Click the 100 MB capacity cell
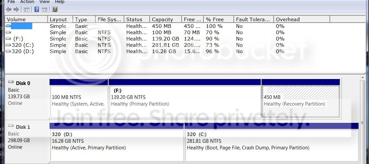 coord(162,33)
